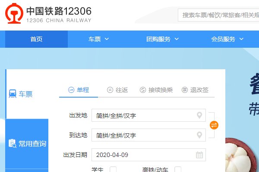Viewport: 259px width, 172px height.
Task: Open the calendar icon in date field
Action: pyautogui.click(x=199, y=155)
